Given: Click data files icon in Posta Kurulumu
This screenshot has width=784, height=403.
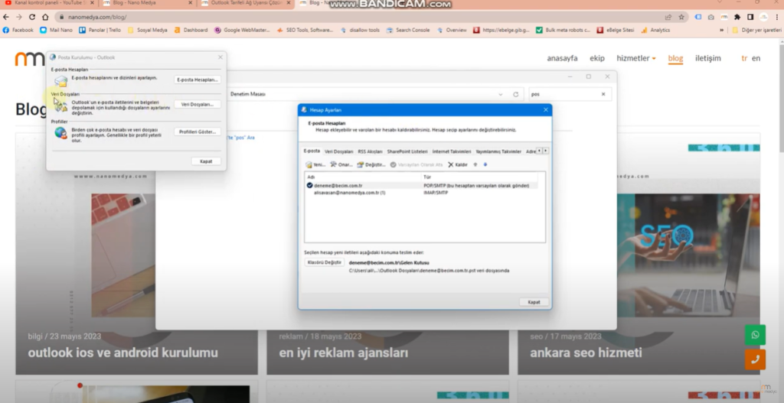Looking at the screenshot, I should [60, 105].
